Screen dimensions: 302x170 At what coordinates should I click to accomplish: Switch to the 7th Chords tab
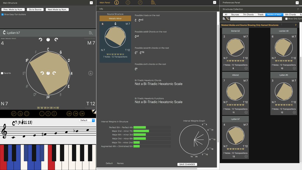[x=248, y=15]
